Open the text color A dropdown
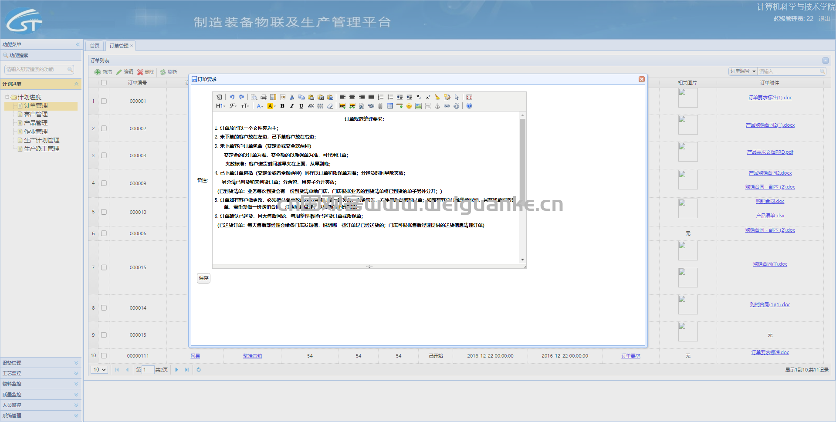This screenshot has width=836, height=422. [x=260, y=106]
